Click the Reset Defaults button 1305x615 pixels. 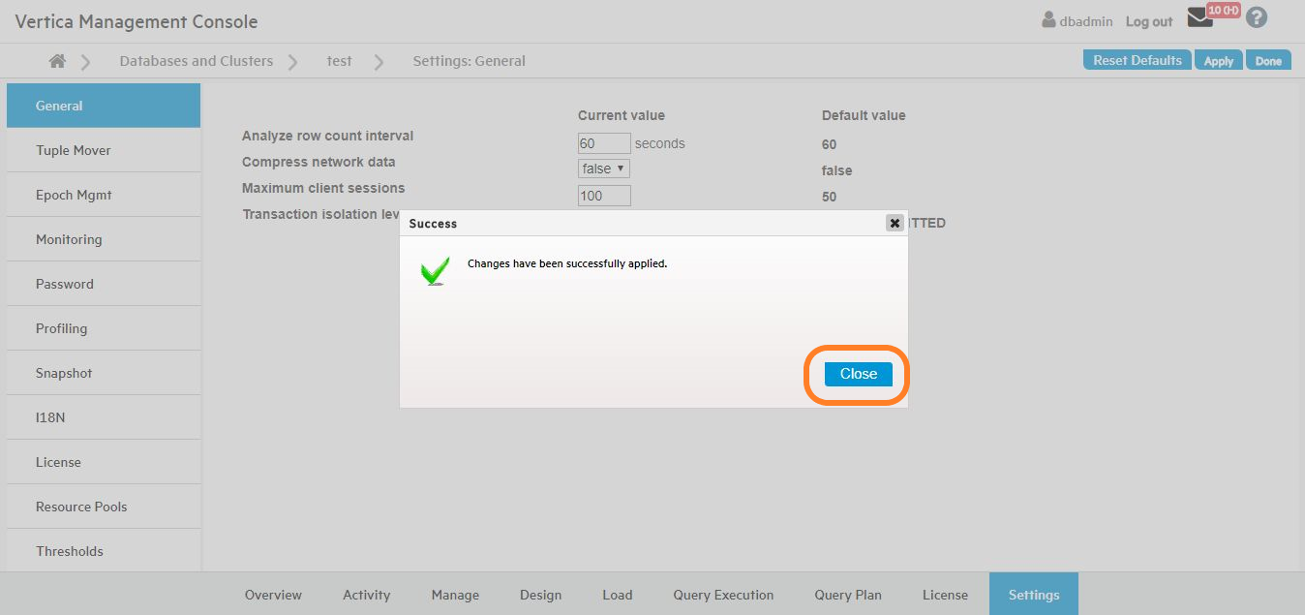1137,60
